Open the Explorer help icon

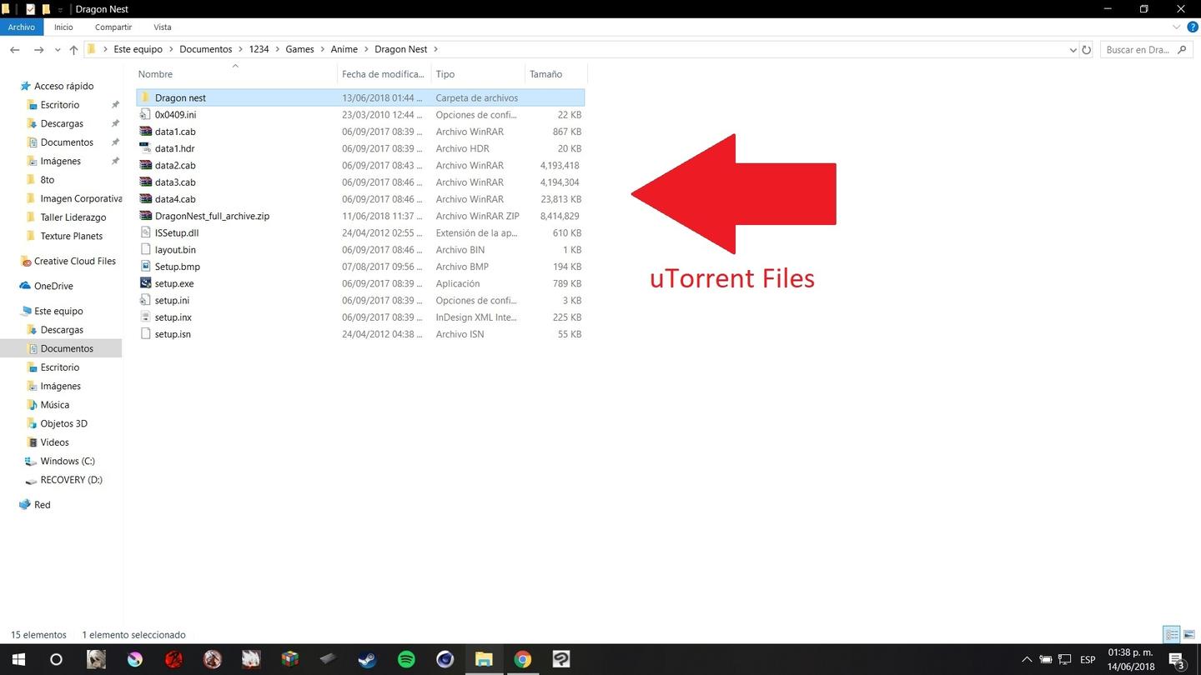point(1193,27)
